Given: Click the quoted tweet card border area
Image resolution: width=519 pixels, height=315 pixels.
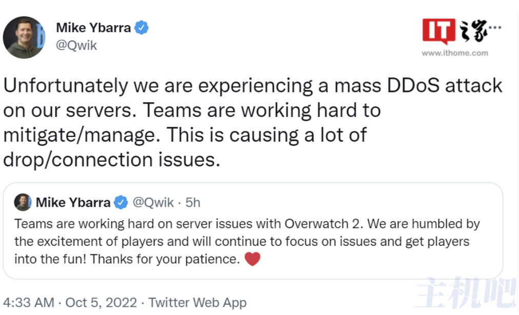Looking at the screenshot, I should [x=253, y=231].
